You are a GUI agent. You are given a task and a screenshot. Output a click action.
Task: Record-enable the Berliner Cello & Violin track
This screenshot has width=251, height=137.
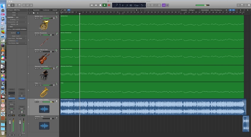(x=40, y=52)
